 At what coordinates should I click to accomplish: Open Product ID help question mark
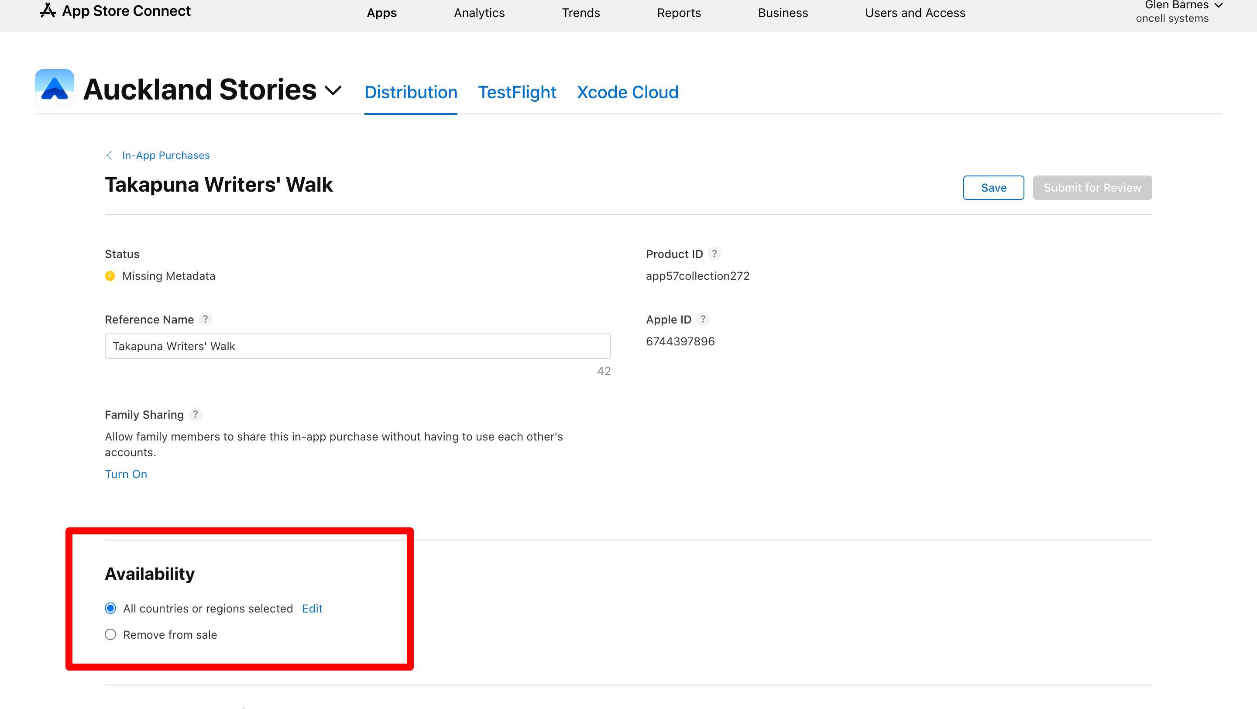tap(714, 254)
